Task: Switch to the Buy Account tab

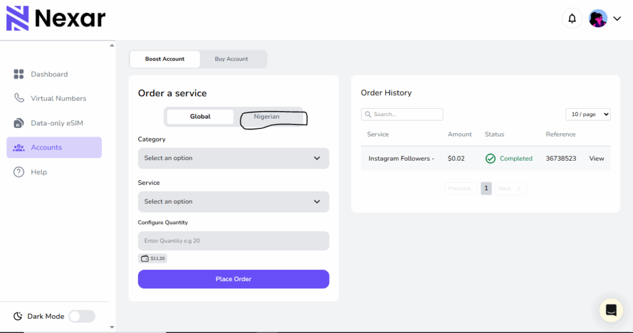Action: pyautogui.click(x=231, y=59)
